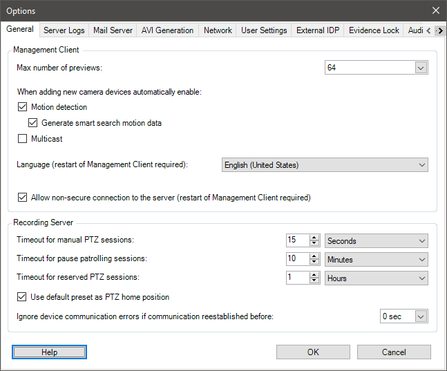447x371 pixels.
Task: Enable the Multicast checkbox
Action: 23,139
